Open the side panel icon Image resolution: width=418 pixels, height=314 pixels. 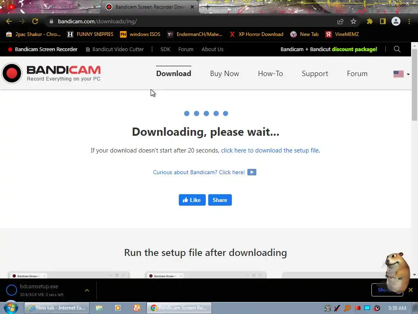383,21
